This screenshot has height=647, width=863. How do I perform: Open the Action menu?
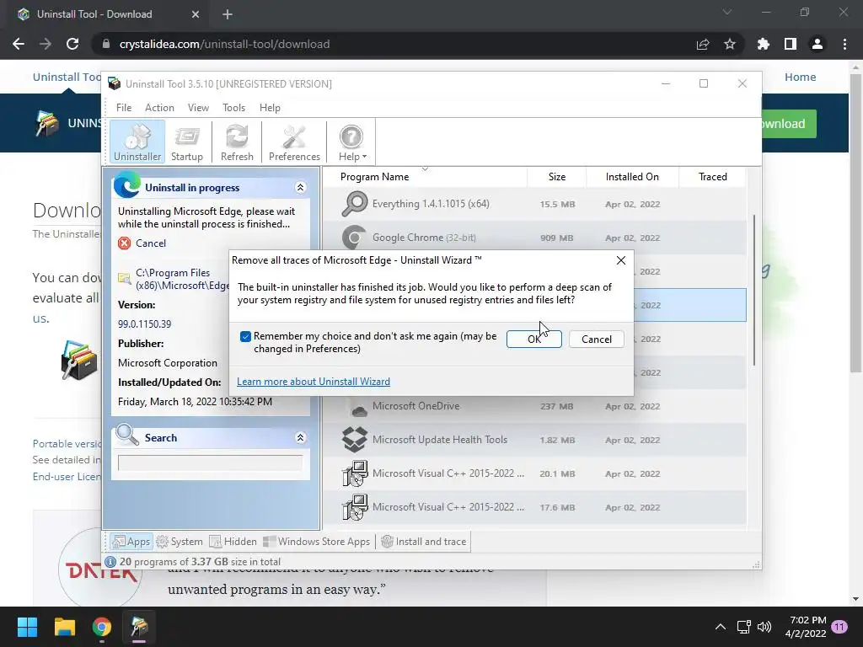click(x=159, y=108)
